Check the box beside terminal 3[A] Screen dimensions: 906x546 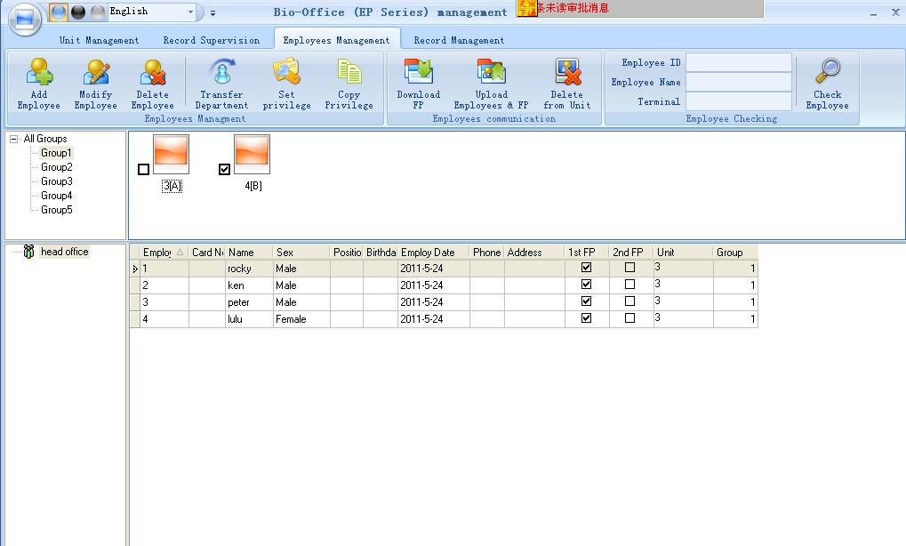[144, 169]
